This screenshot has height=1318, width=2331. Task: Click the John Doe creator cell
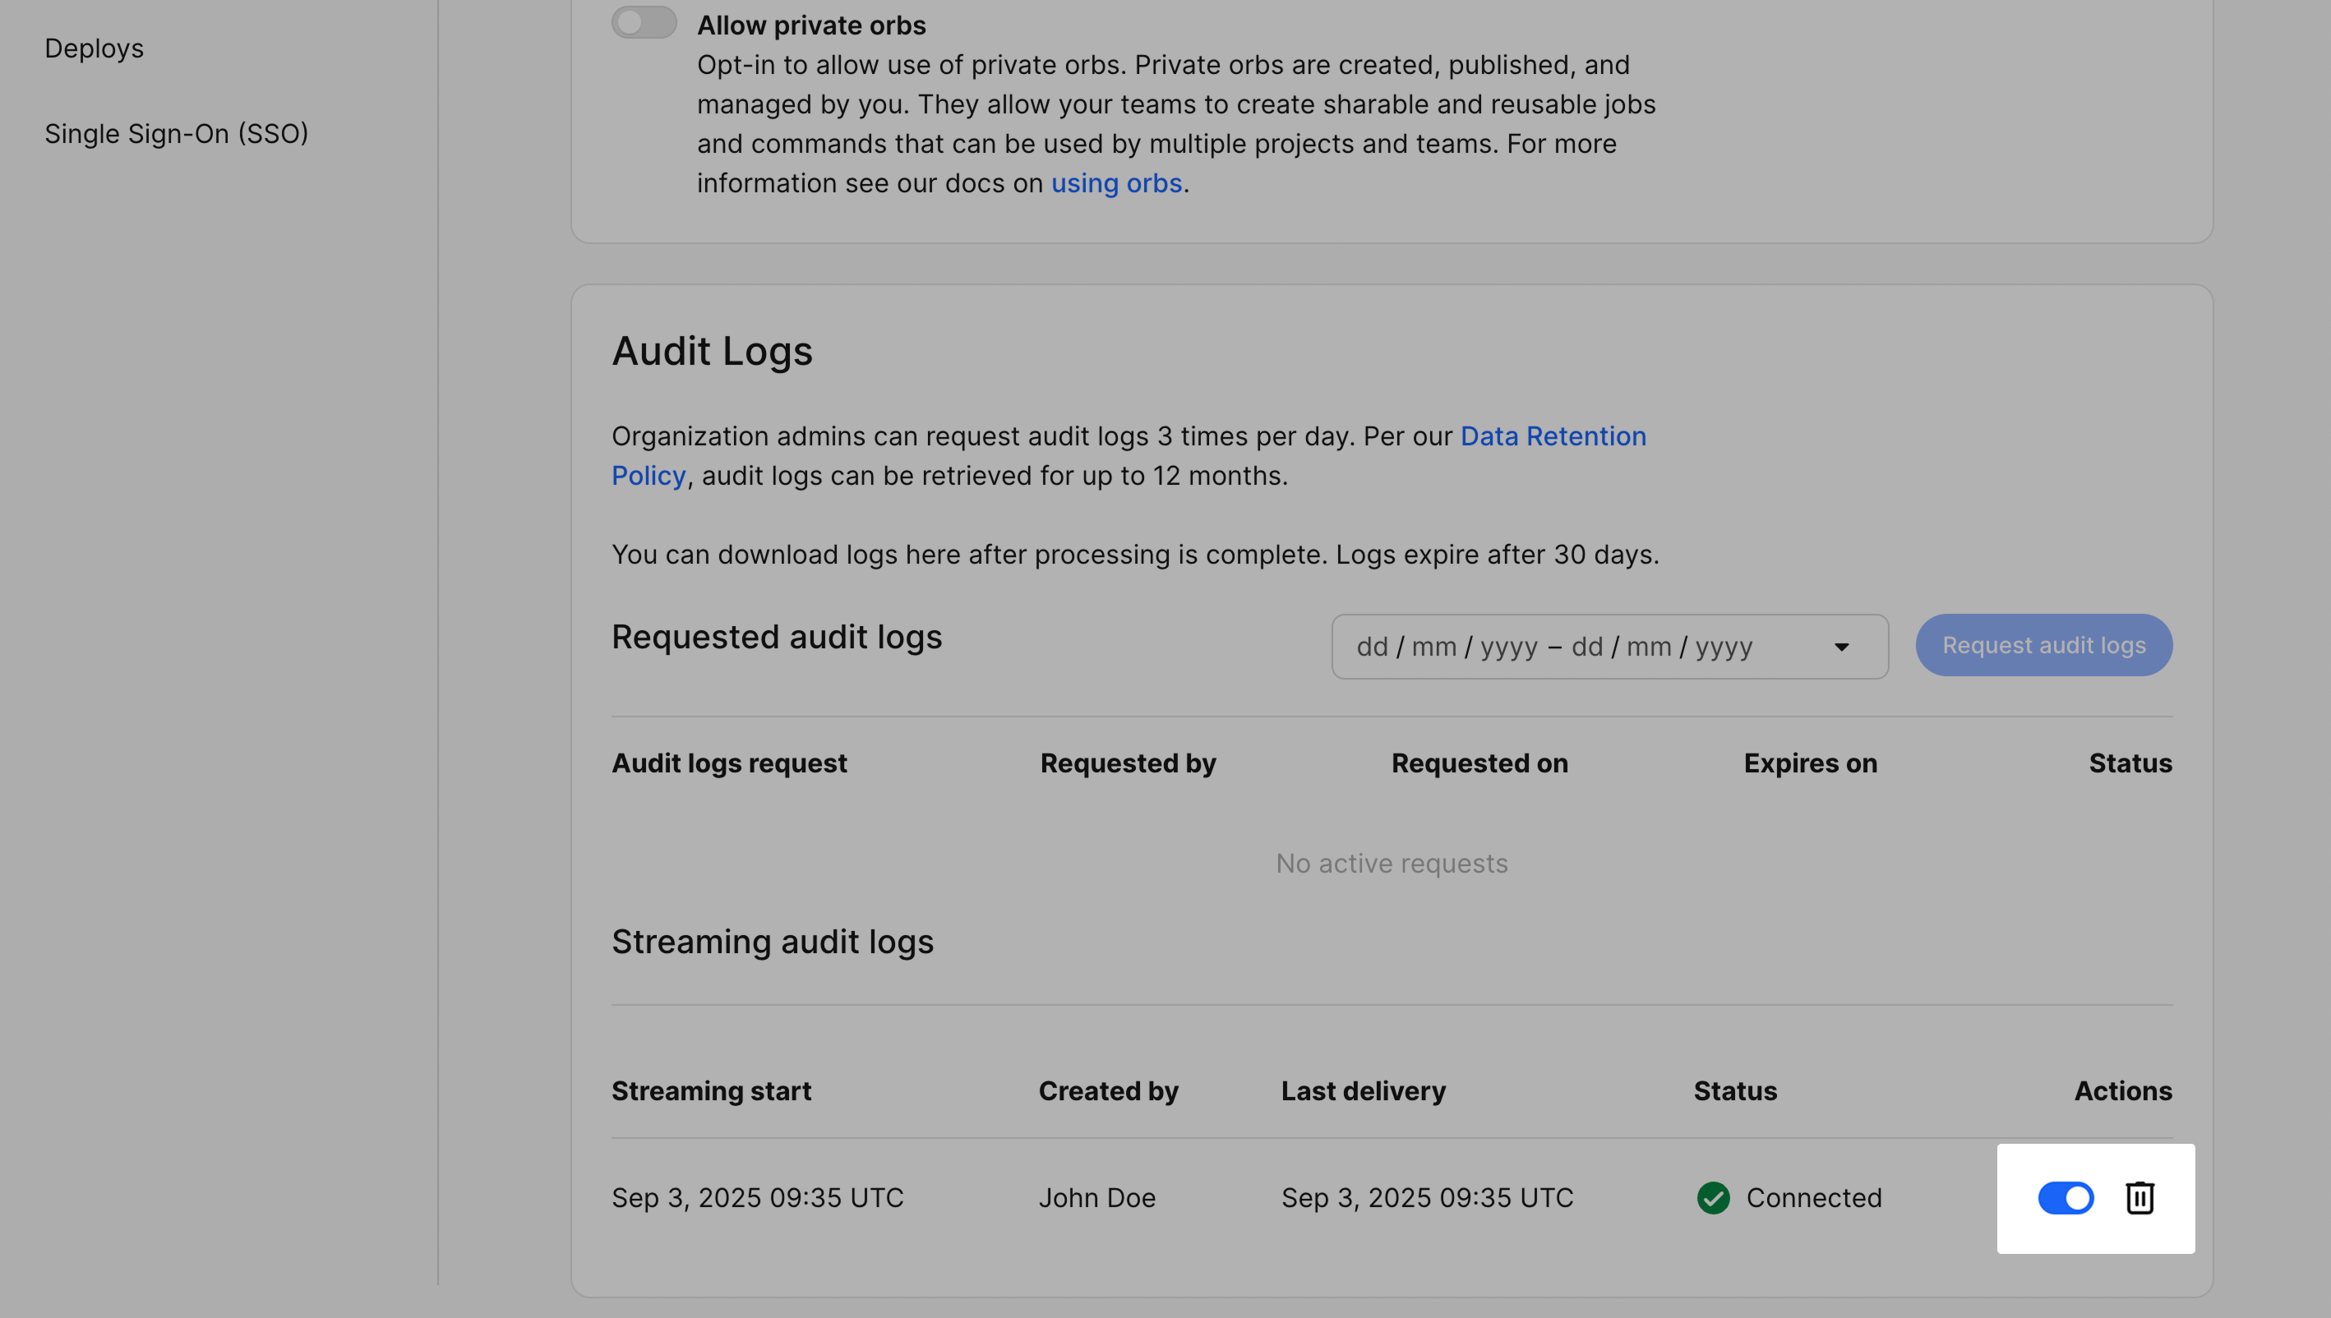[x=1096, y=1197]
